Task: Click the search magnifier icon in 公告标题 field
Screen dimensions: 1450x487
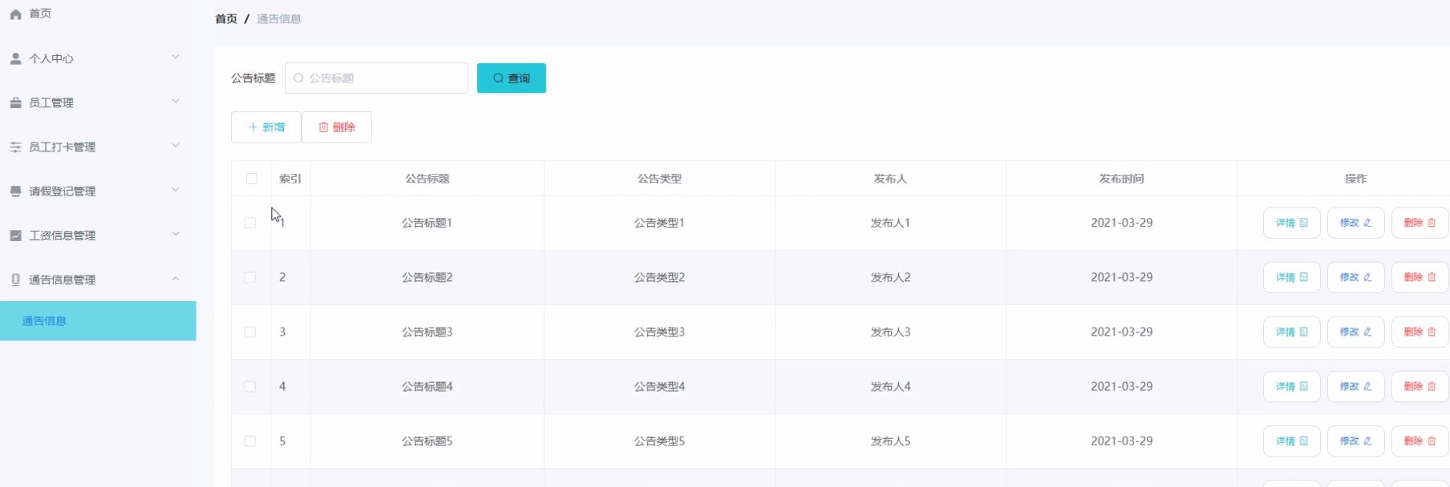Action: click(x=298, y=78)
